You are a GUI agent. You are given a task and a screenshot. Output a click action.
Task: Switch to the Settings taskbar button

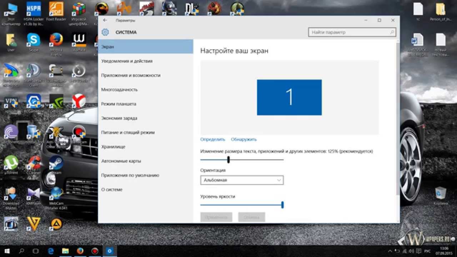point(110,251)
